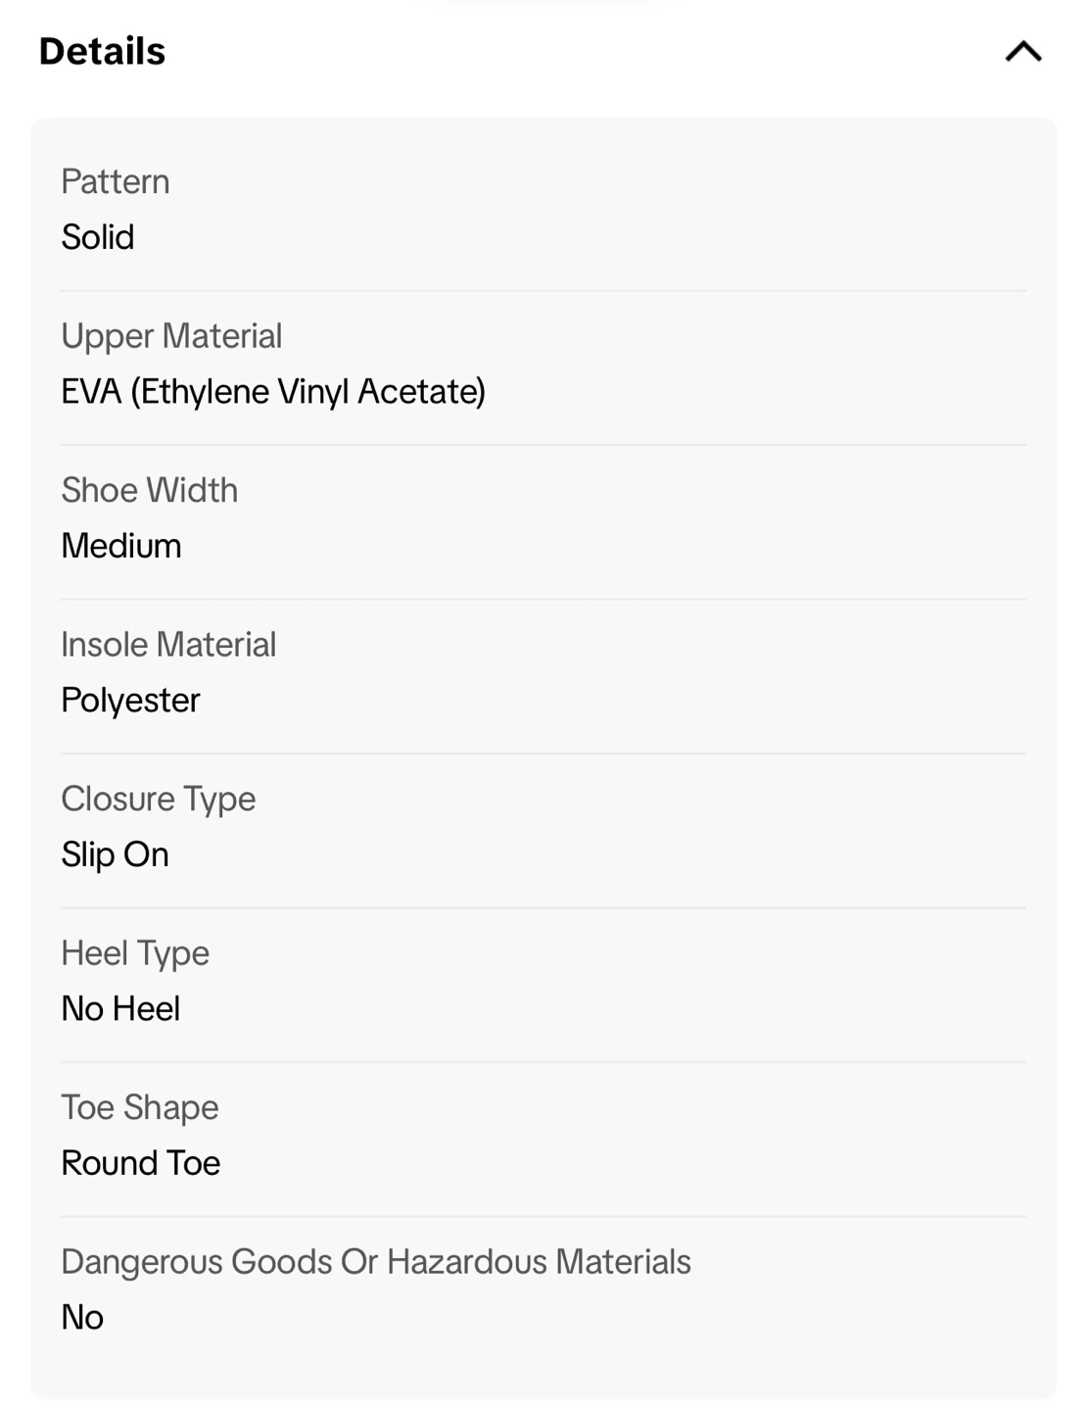1087x1411 pixels.
Task: Select the Closure Type label
Action: coord(159,799)
